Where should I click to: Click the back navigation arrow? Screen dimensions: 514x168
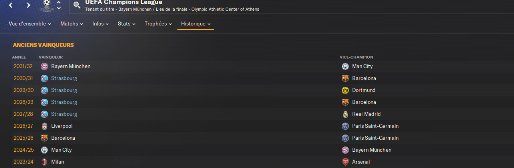[x=10, y=5]
